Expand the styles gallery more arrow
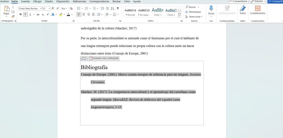 click(x=179, y=16)
